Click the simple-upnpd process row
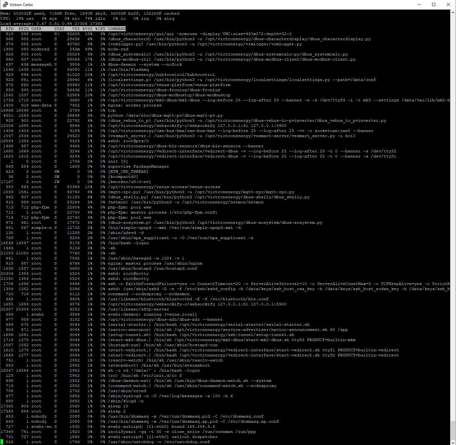The width and height of the screenshot is (456, 445). (x=121, y=228)
